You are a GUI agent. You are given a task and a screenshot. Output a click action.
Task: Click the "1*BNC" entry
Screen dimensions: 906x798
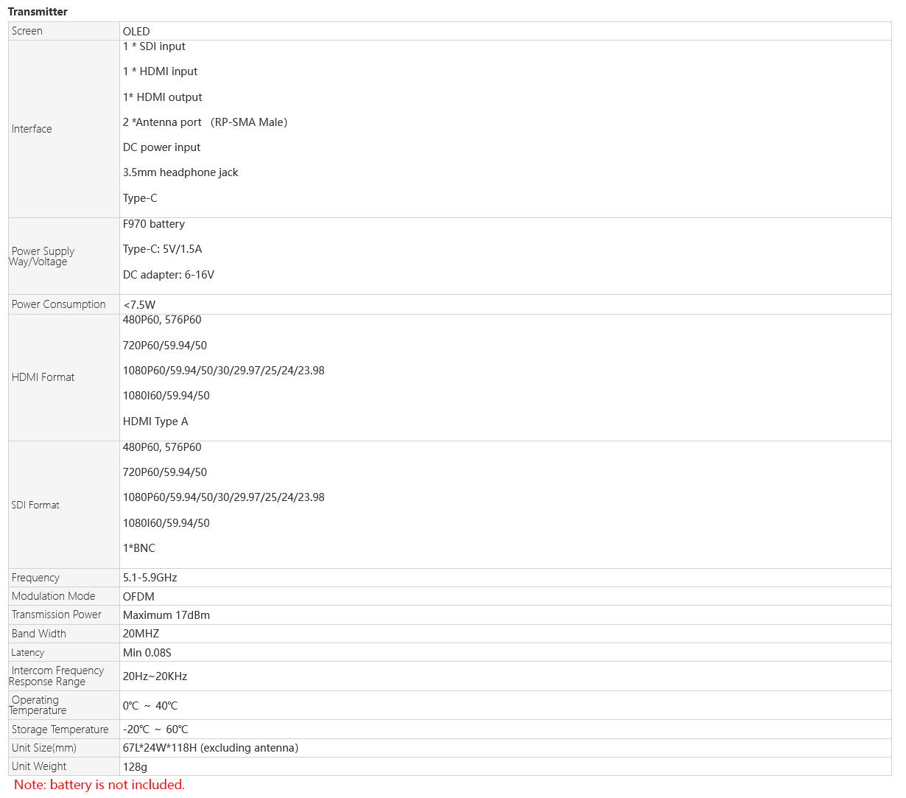pyautogui.click(x=139, y=548)
